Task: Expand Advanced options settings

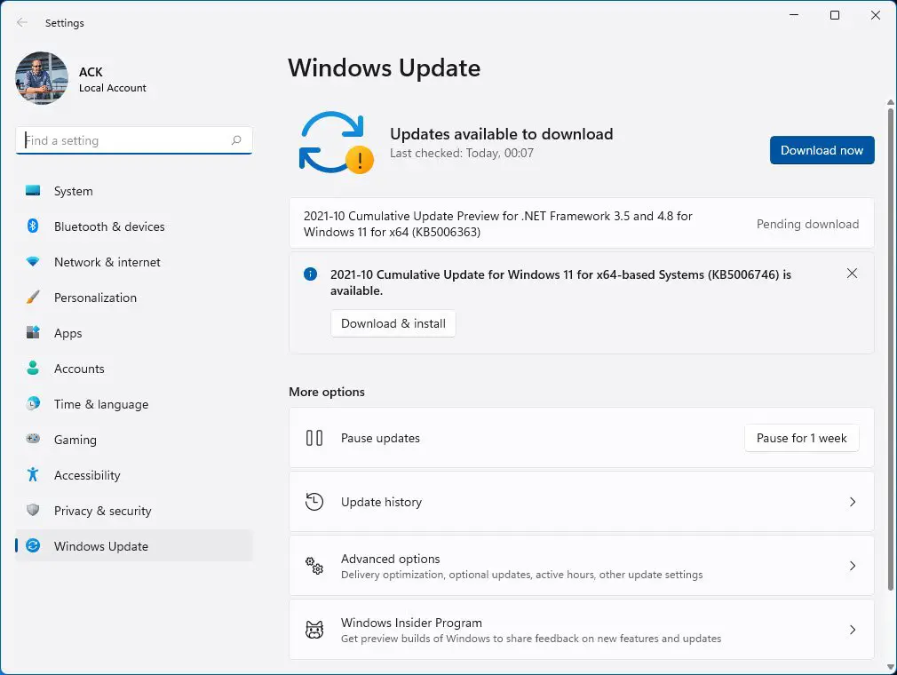Action: (x=582, y=566)
